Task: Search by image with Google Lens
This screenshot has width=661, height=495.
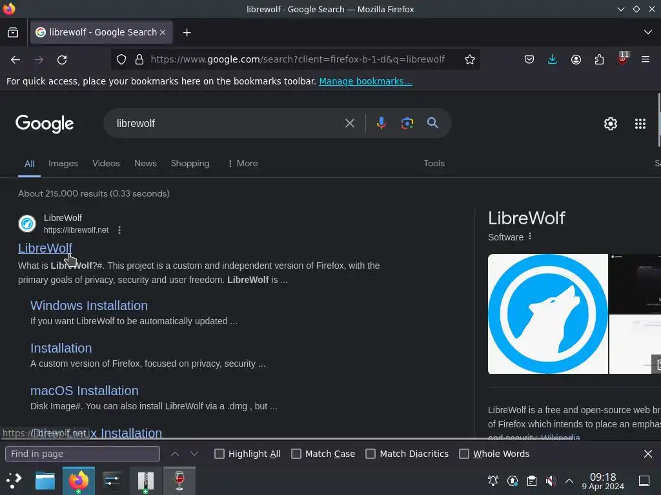Action: (407, 123)
